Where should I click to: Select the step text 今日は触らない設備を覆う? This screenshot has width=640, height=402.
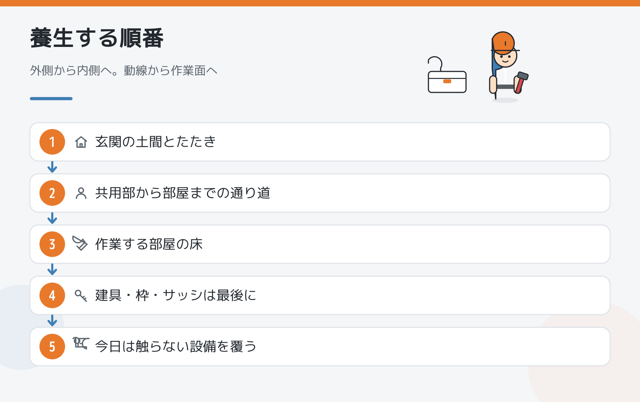pos(176,347)
